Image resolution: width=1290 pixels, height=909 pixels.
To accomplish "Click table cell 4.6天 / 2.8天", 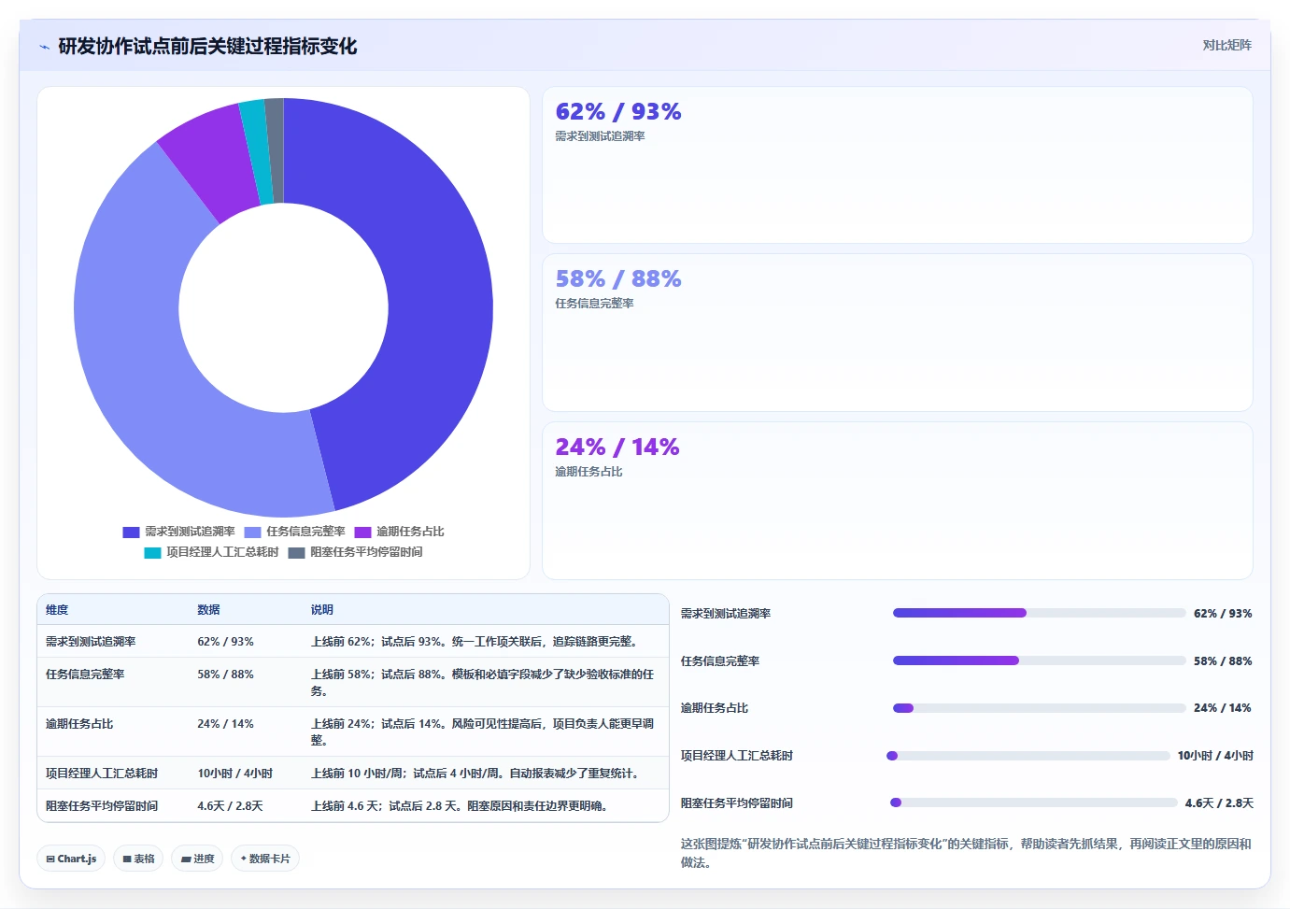I will click(x=230, y=806).
